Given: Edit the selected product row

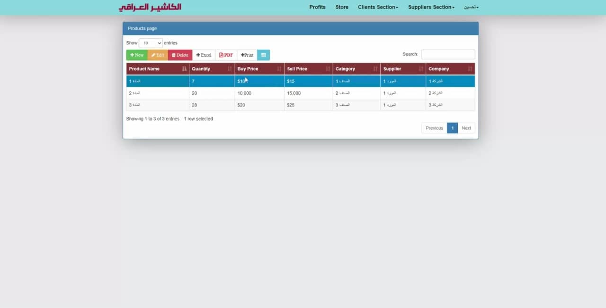Looking at the screenshot, I should [158, 55].
